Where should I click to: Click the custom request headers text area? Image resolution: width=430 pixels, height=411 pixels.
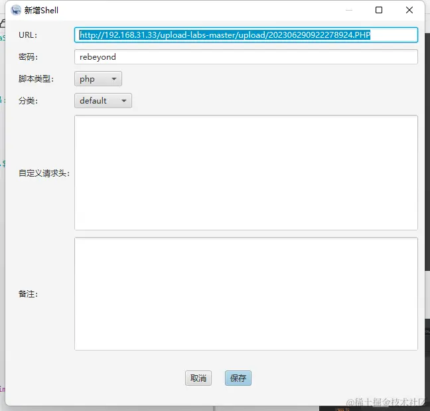point(246,173)
